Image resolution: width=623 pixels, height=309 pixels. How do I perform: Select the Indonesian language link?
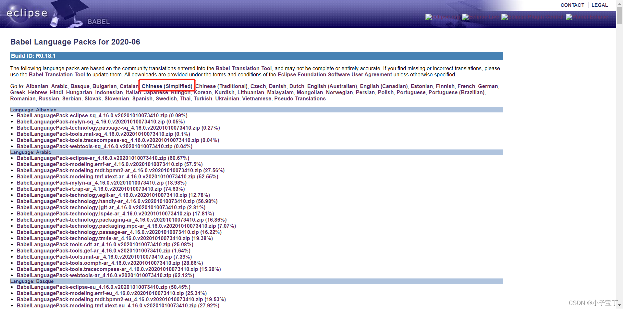(109, 92)
